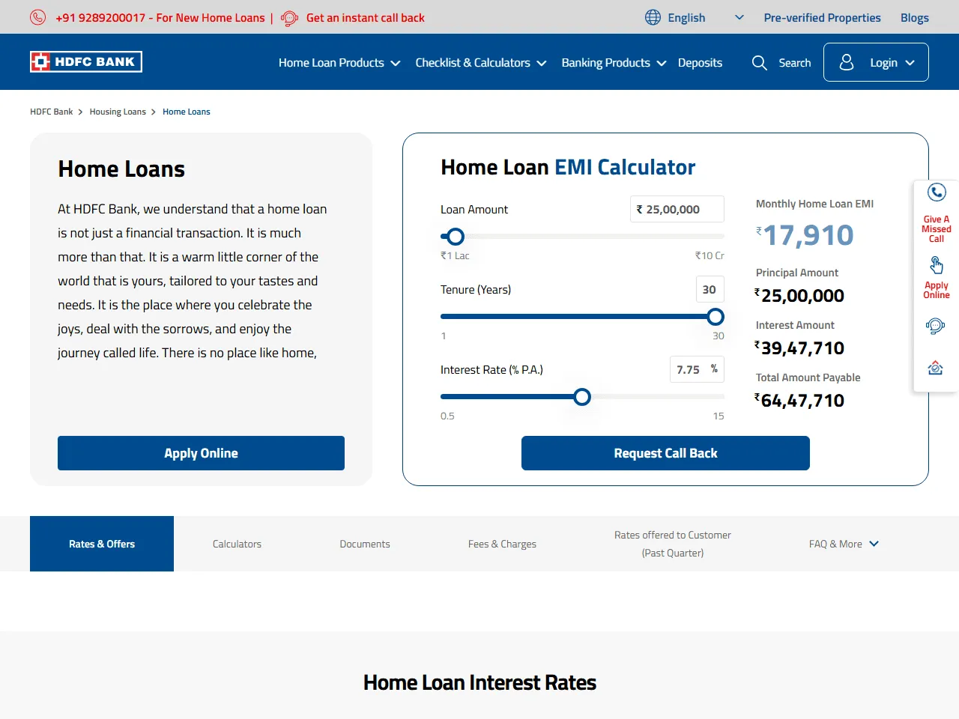This screenshot has height=719, width=959.
Task: Click the Home Loan Interest Rates heading
Action: pyautogui.click(x=479, y=682)
